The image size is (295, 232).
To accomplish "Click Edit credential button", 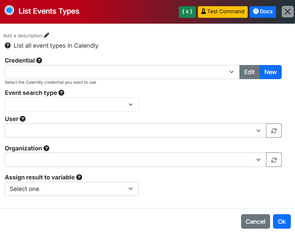I will 249,72.
